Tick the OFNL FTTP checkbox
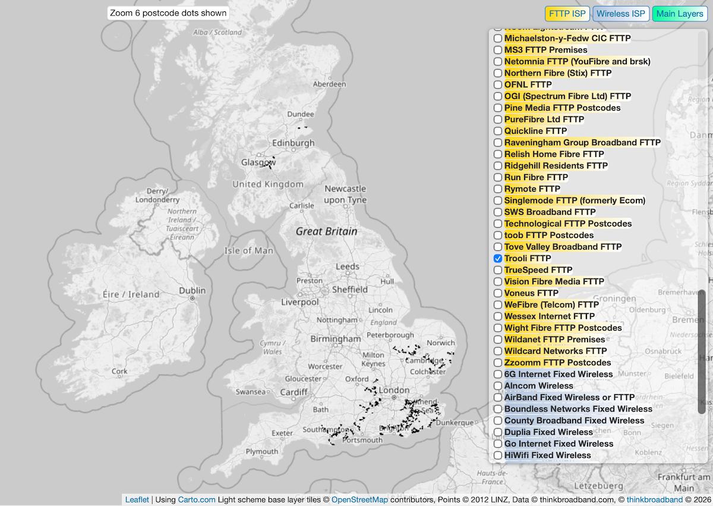The image size is (713, 506). (497, 84)
